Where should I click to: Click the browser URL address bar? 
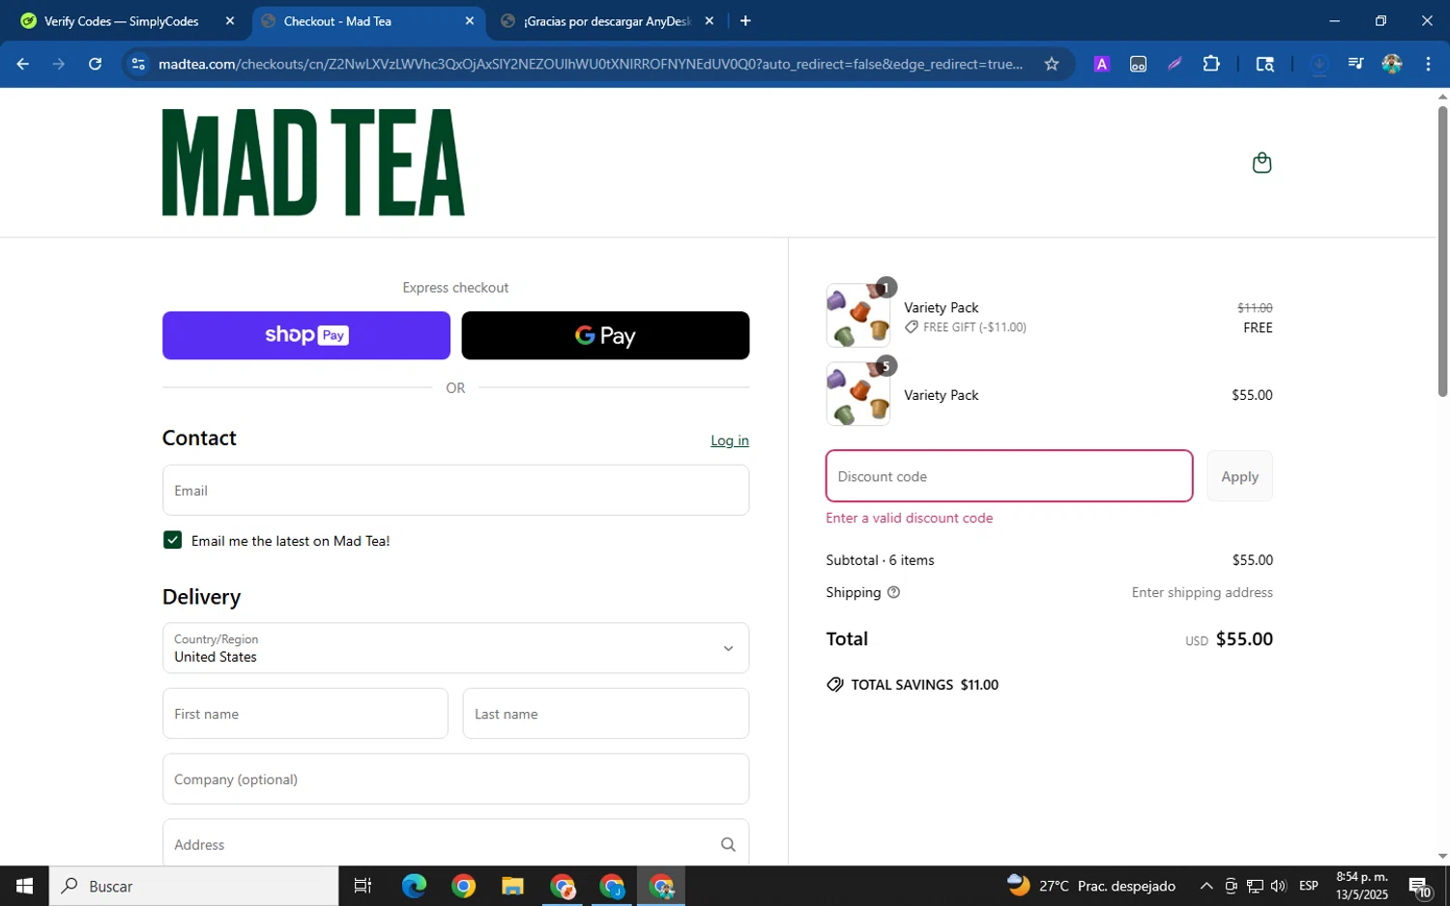point(590,64)
